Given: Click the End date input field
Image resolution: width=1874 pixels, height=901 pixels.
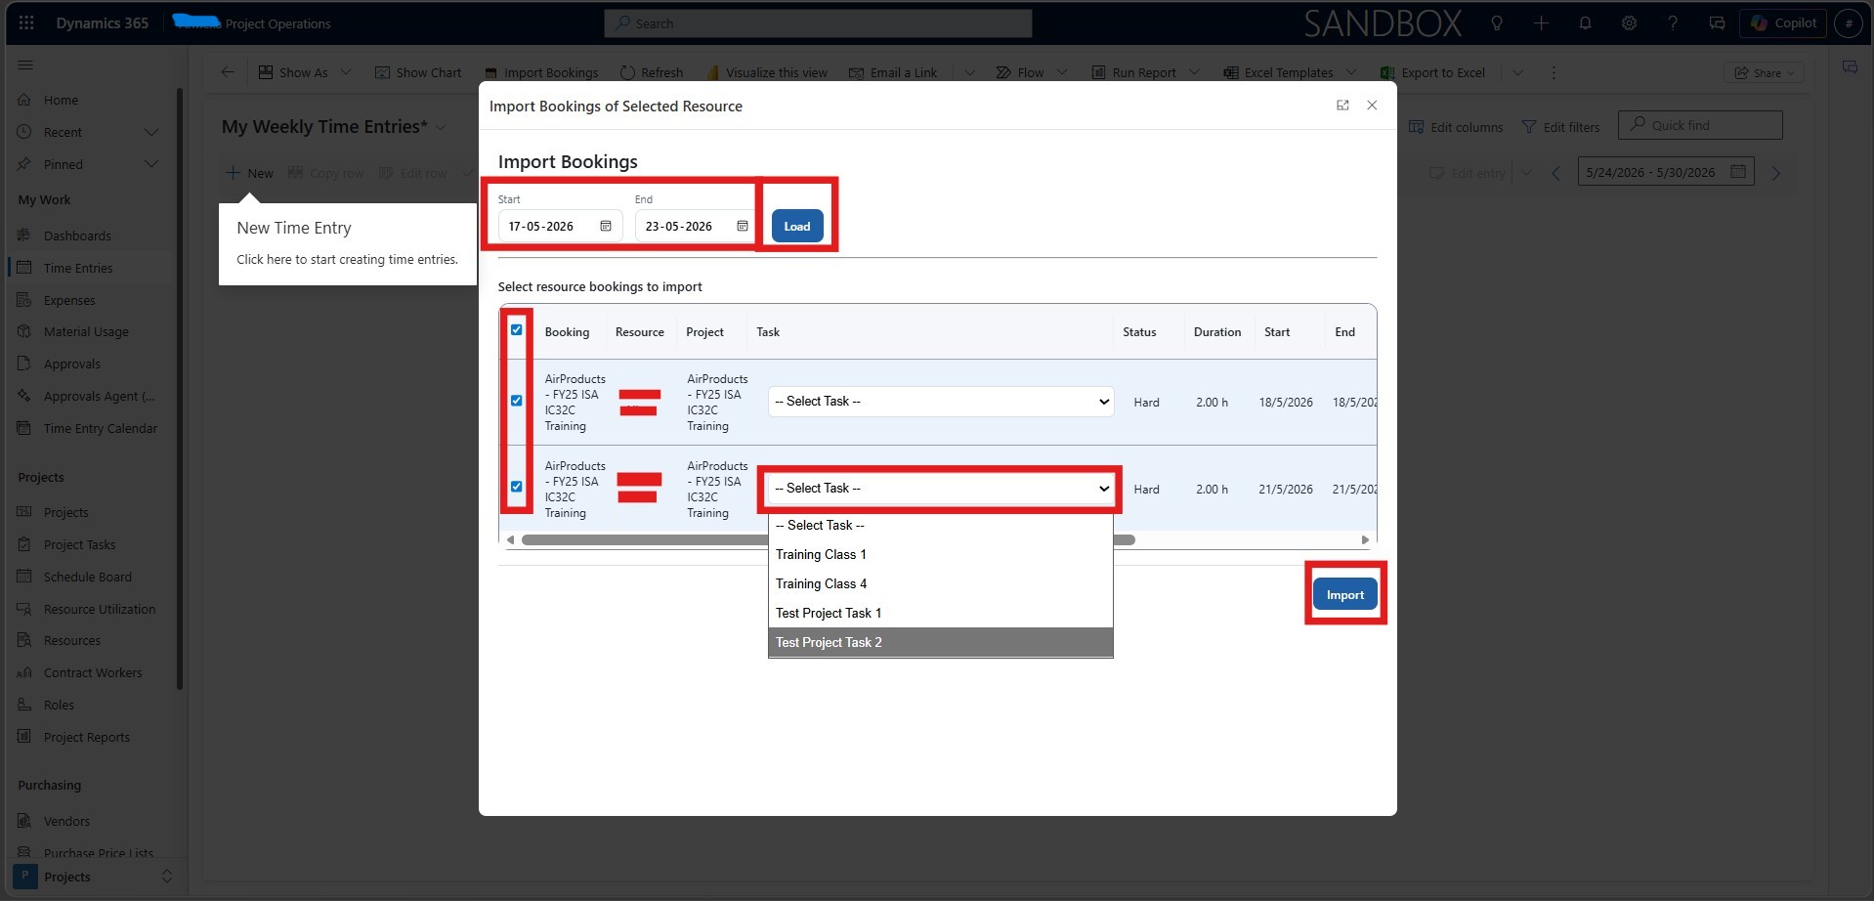Looking at the screenshot, I should (x=697, y=226).
